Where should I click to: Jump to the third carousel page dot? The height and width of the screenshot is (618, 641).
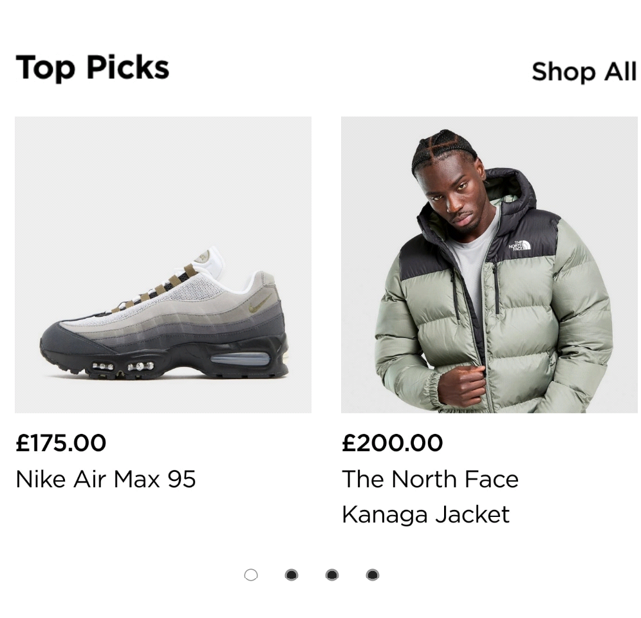tap(332, 575)
